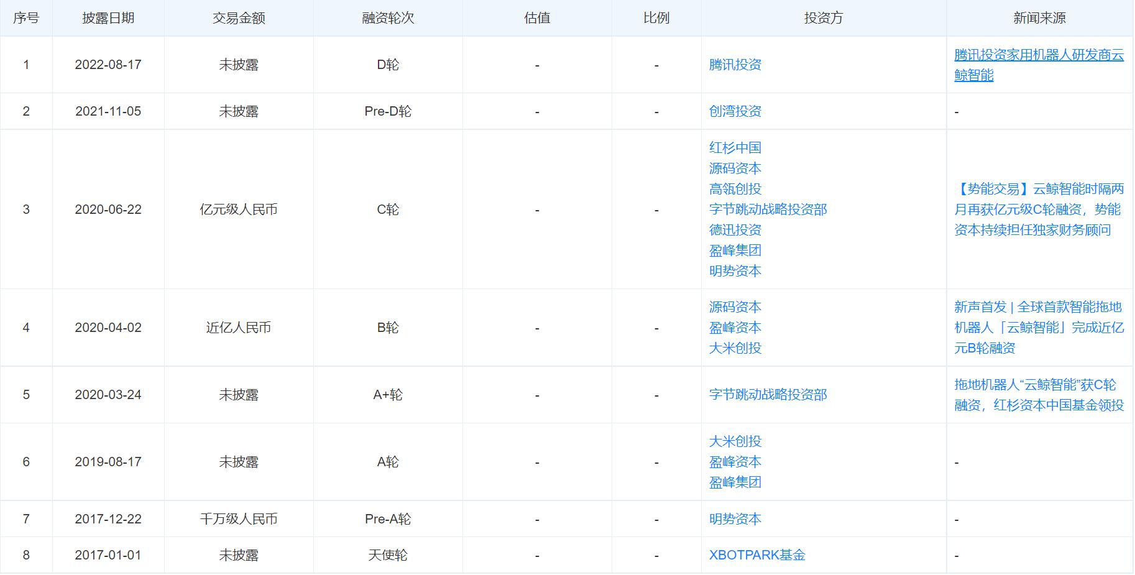This screenshot has height=575, width=1135.
Task: Click the 德迅投资 investor link
Action: 735,230
